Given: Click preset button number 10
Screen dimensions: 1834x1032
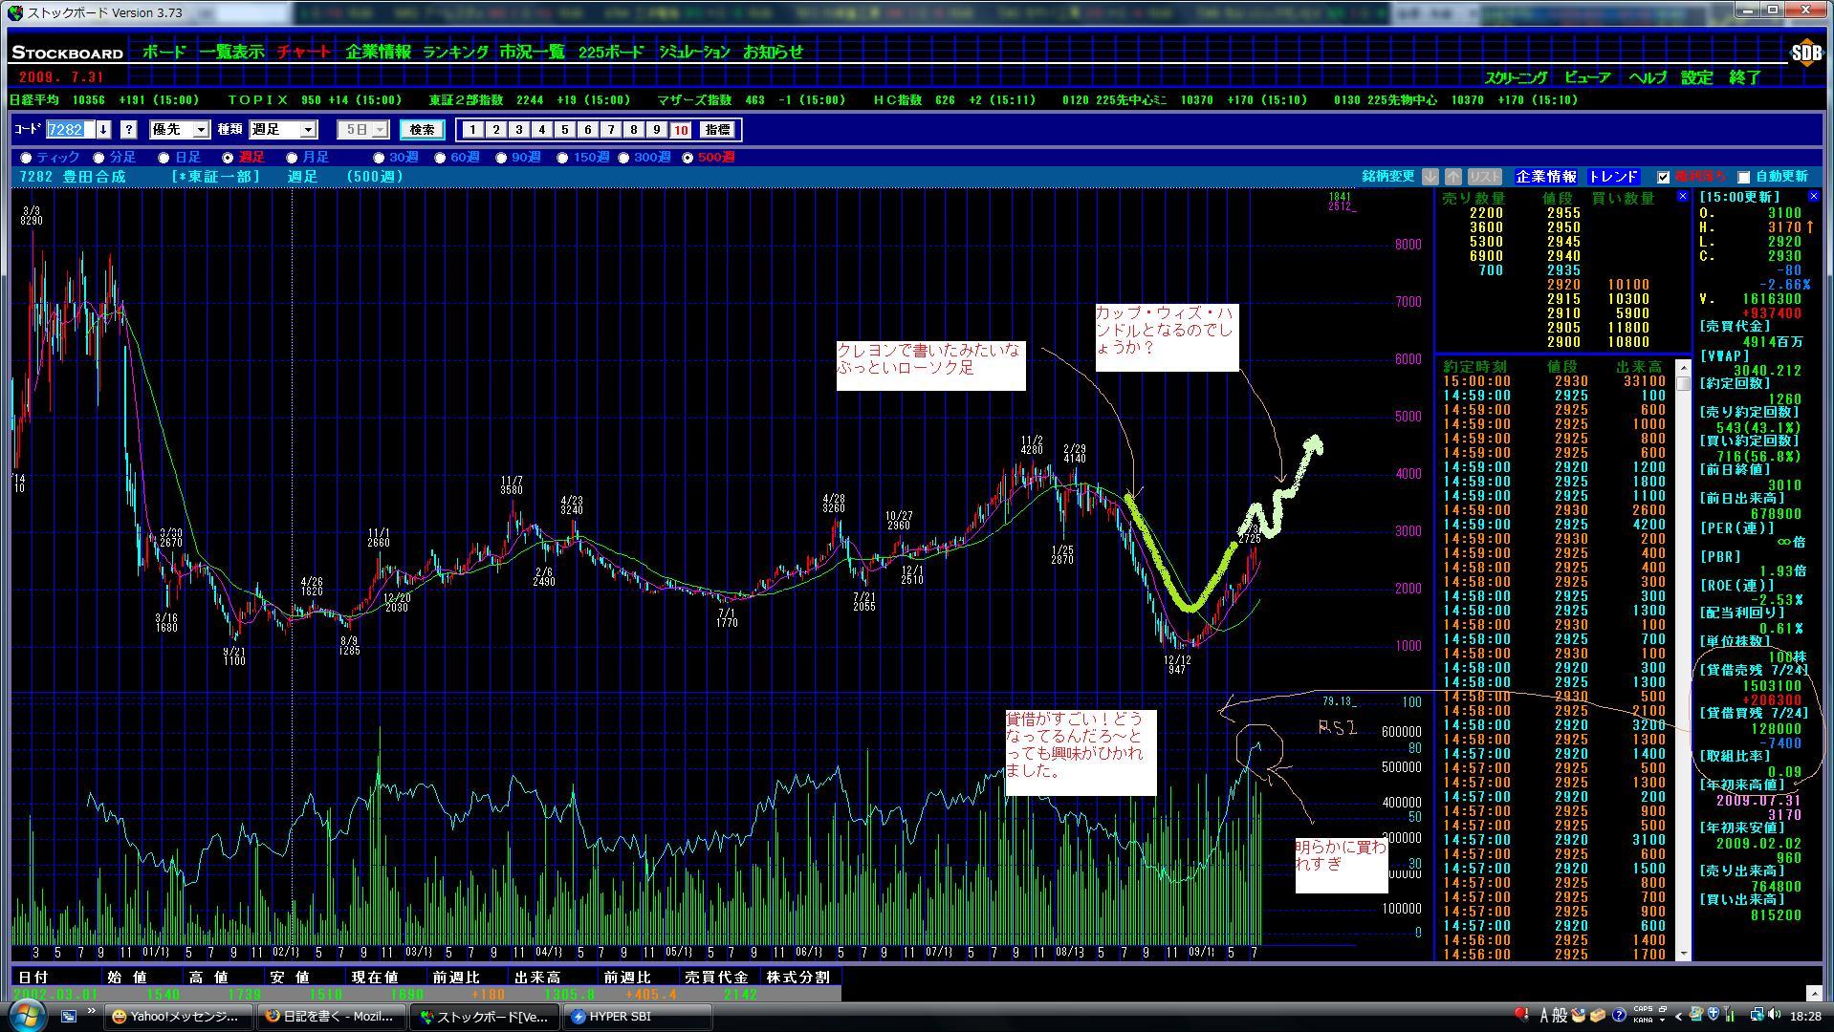Looking at the screenshot, I should coord(680,130).
